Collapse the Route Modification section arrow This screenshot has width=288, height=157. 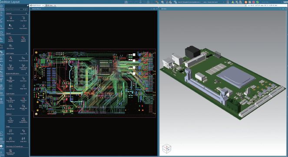pos(26,73)
